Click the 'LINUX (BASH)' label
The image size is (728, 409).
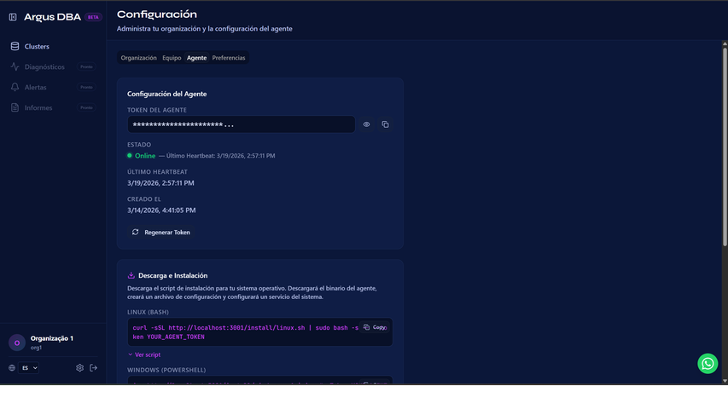pos(149,312)
